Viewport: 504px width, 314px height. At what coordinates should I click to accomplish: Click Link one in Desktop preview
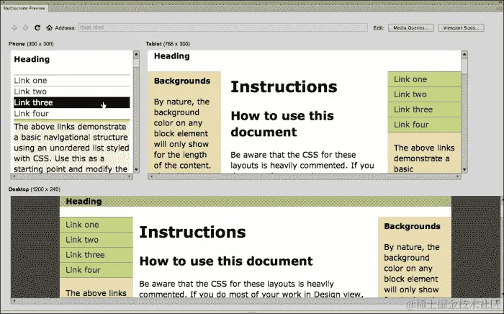click(96, 225)
